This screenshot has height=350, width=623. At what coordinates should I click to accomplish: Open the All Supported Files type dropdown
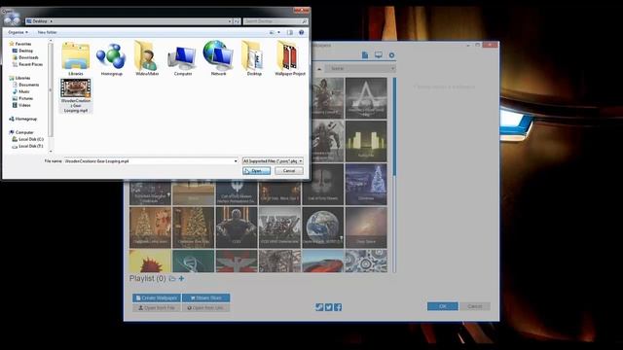(x=273, y=161)
